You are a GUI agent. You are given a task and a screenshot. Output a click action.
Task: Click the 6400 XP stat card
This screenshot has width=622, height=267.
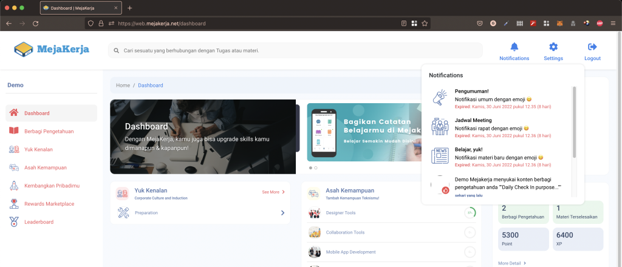[578, 239]
